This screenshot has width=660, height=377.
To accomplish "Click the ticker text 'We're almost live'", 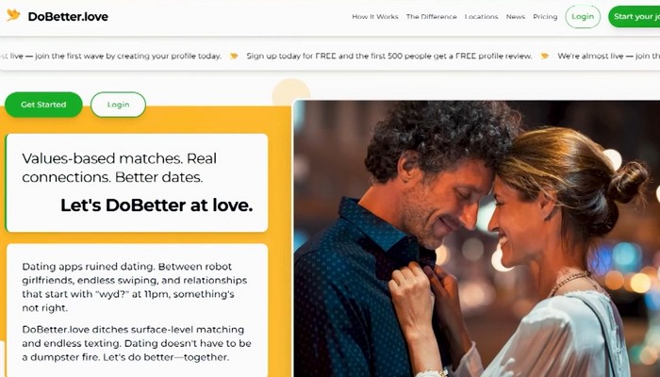I will coord(609,56).
